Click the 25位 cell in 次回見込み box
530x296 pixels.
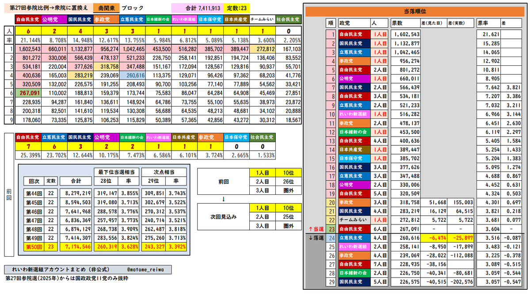(x=288, y=217)
